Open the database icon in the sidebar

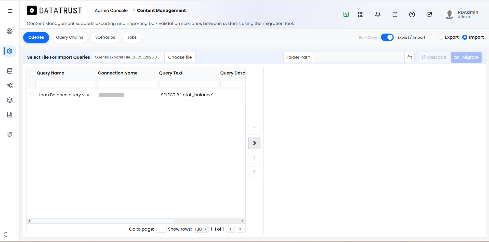coord(10,71)
